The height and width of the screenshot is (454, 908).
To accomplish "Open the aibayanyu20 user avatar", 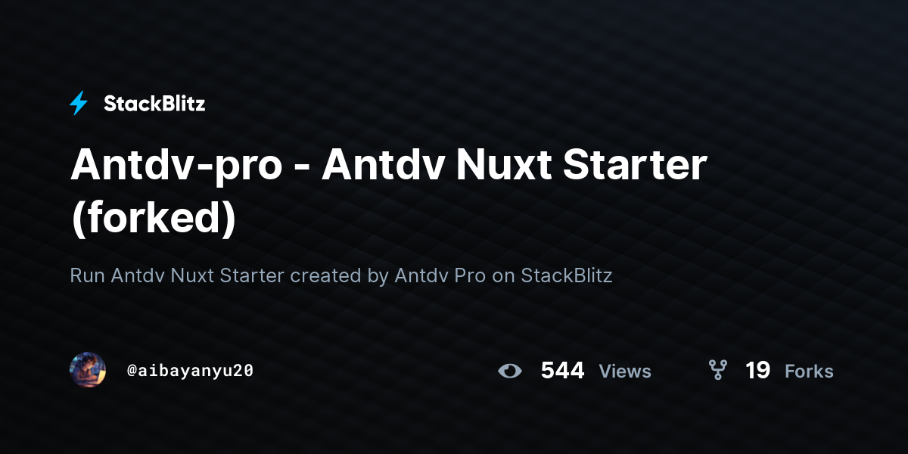I will coord(88,370).
